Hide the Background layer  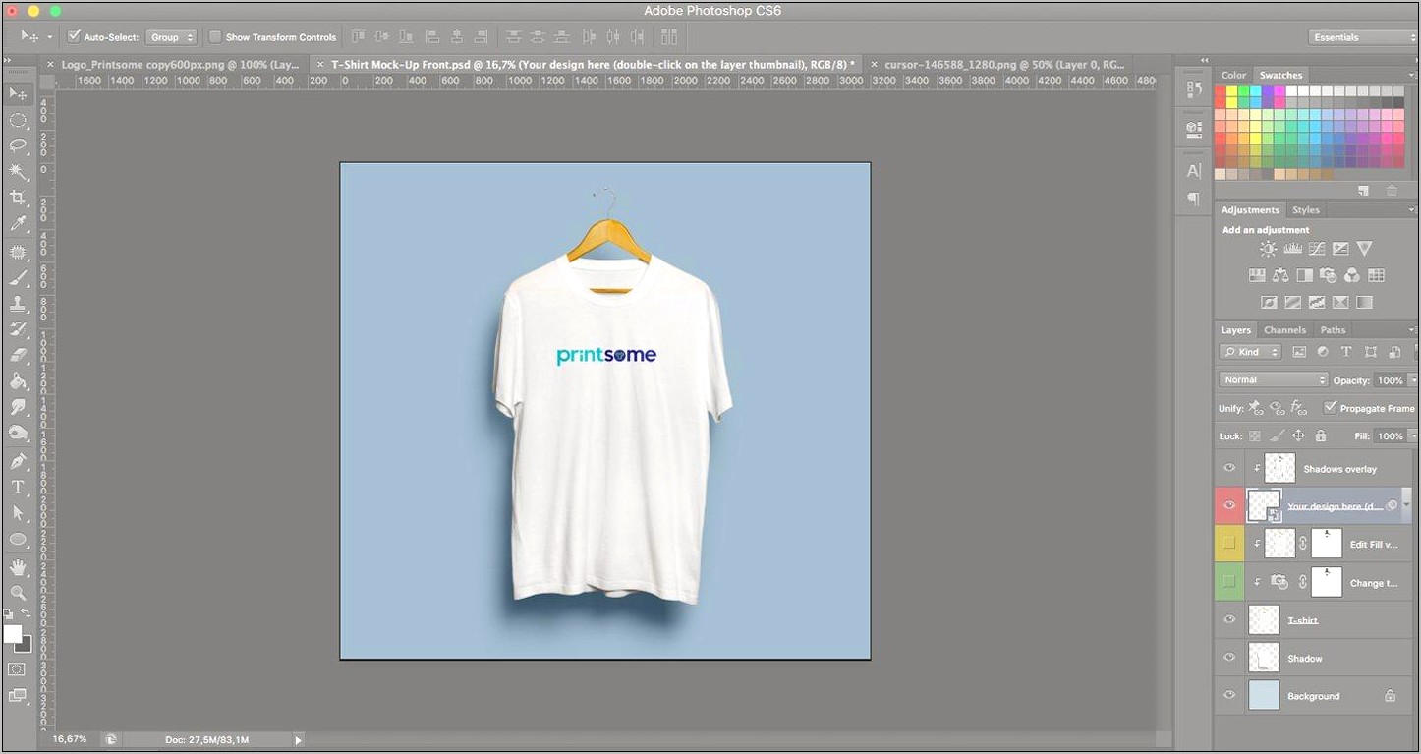(1229, 695)
